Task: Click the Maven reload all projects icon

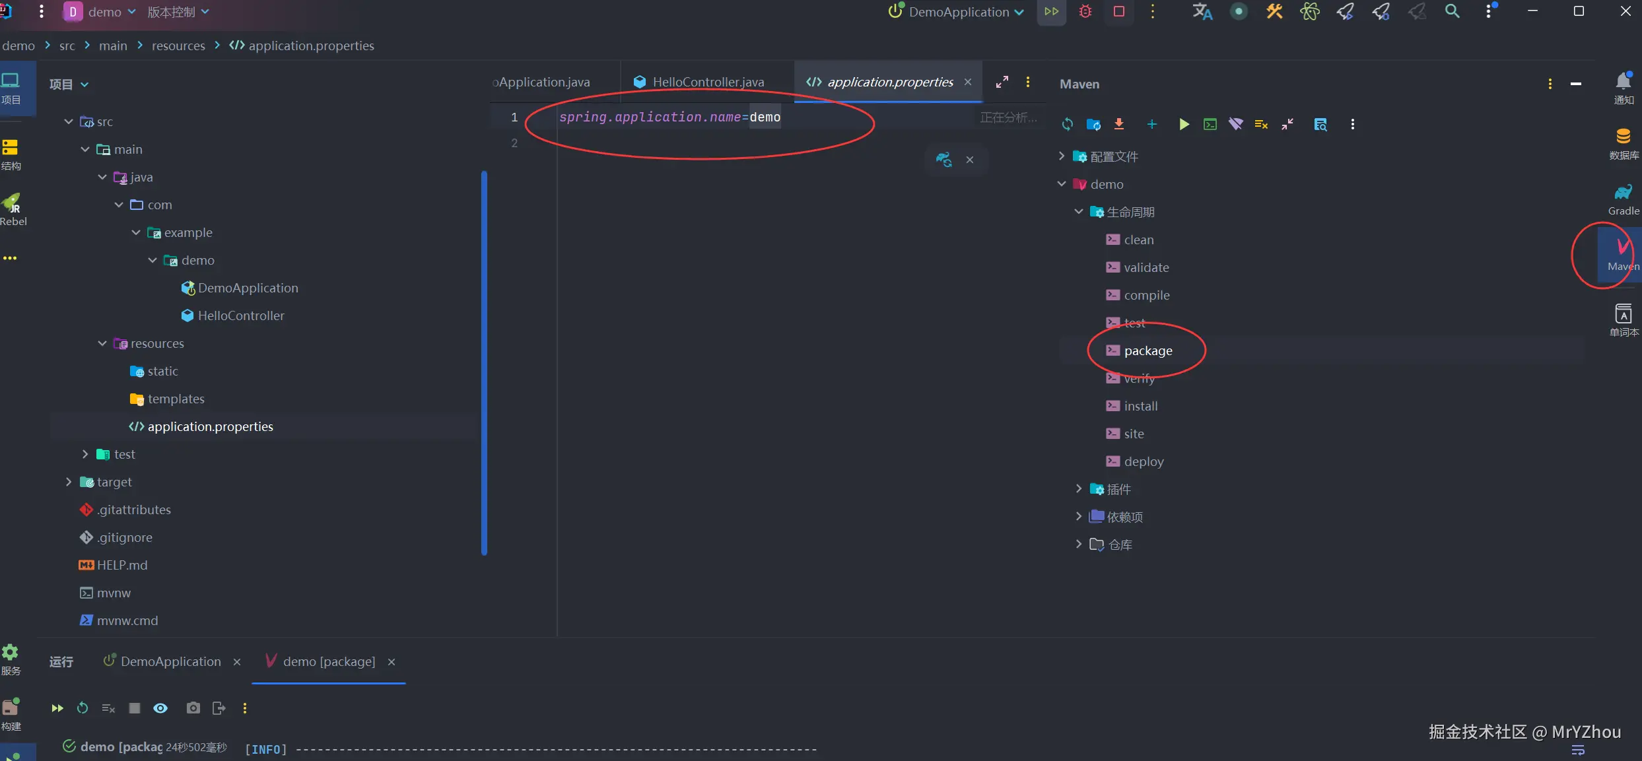Action: (1067, 124)
